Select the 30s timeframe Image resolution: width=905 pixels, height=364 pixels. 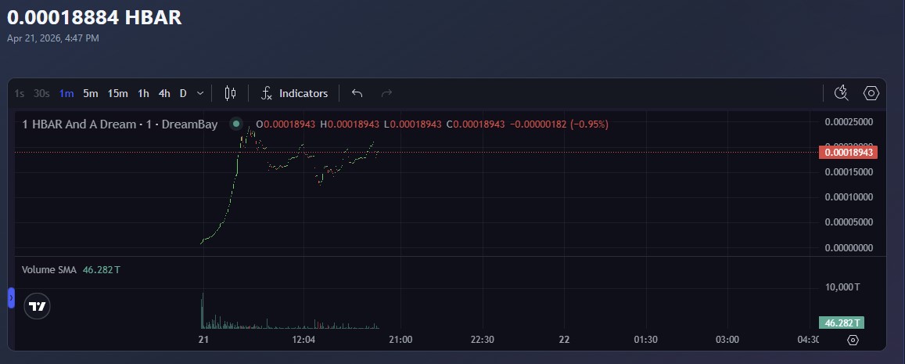pos(41,94)
